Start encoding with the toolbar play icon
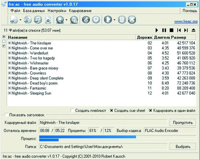200x160 pixels. [108, 20]
